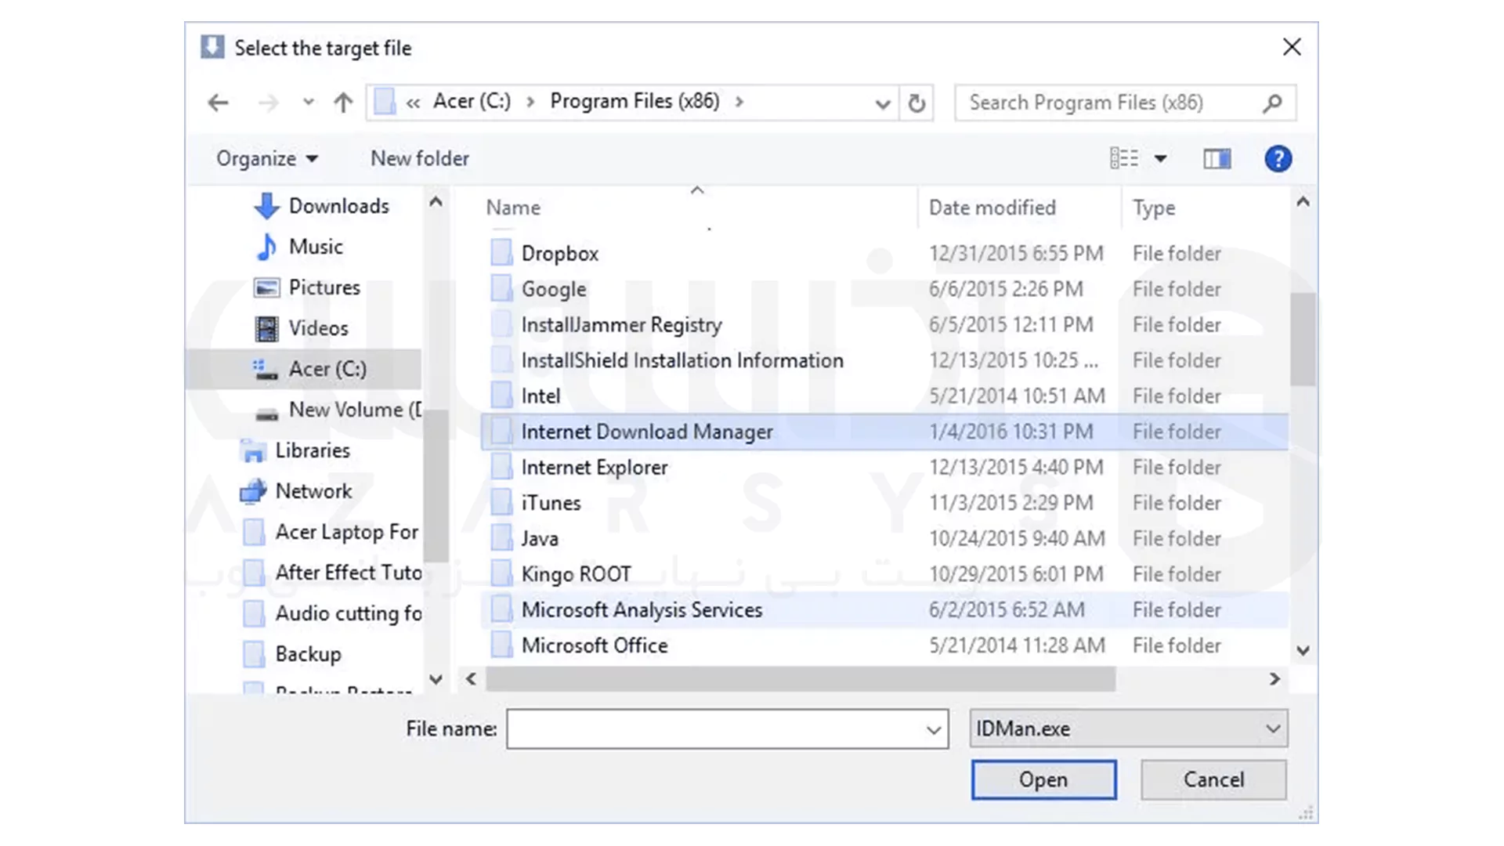
Task: Click the forward navigation arrow
Action: pos(269,103)
